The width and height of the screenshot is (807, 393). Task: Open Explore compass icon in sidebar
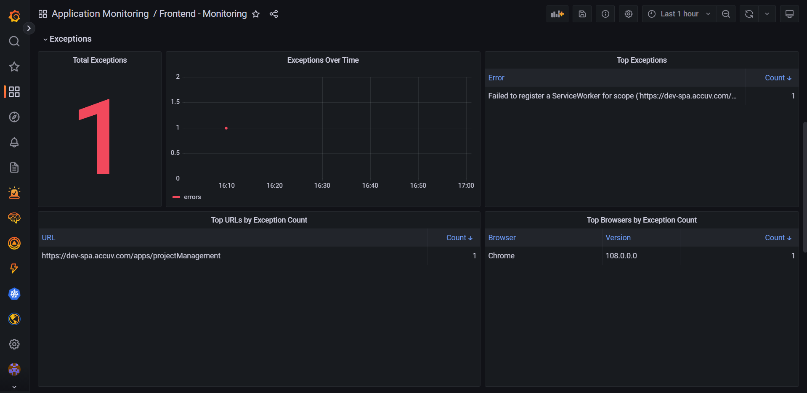(14, 117)
